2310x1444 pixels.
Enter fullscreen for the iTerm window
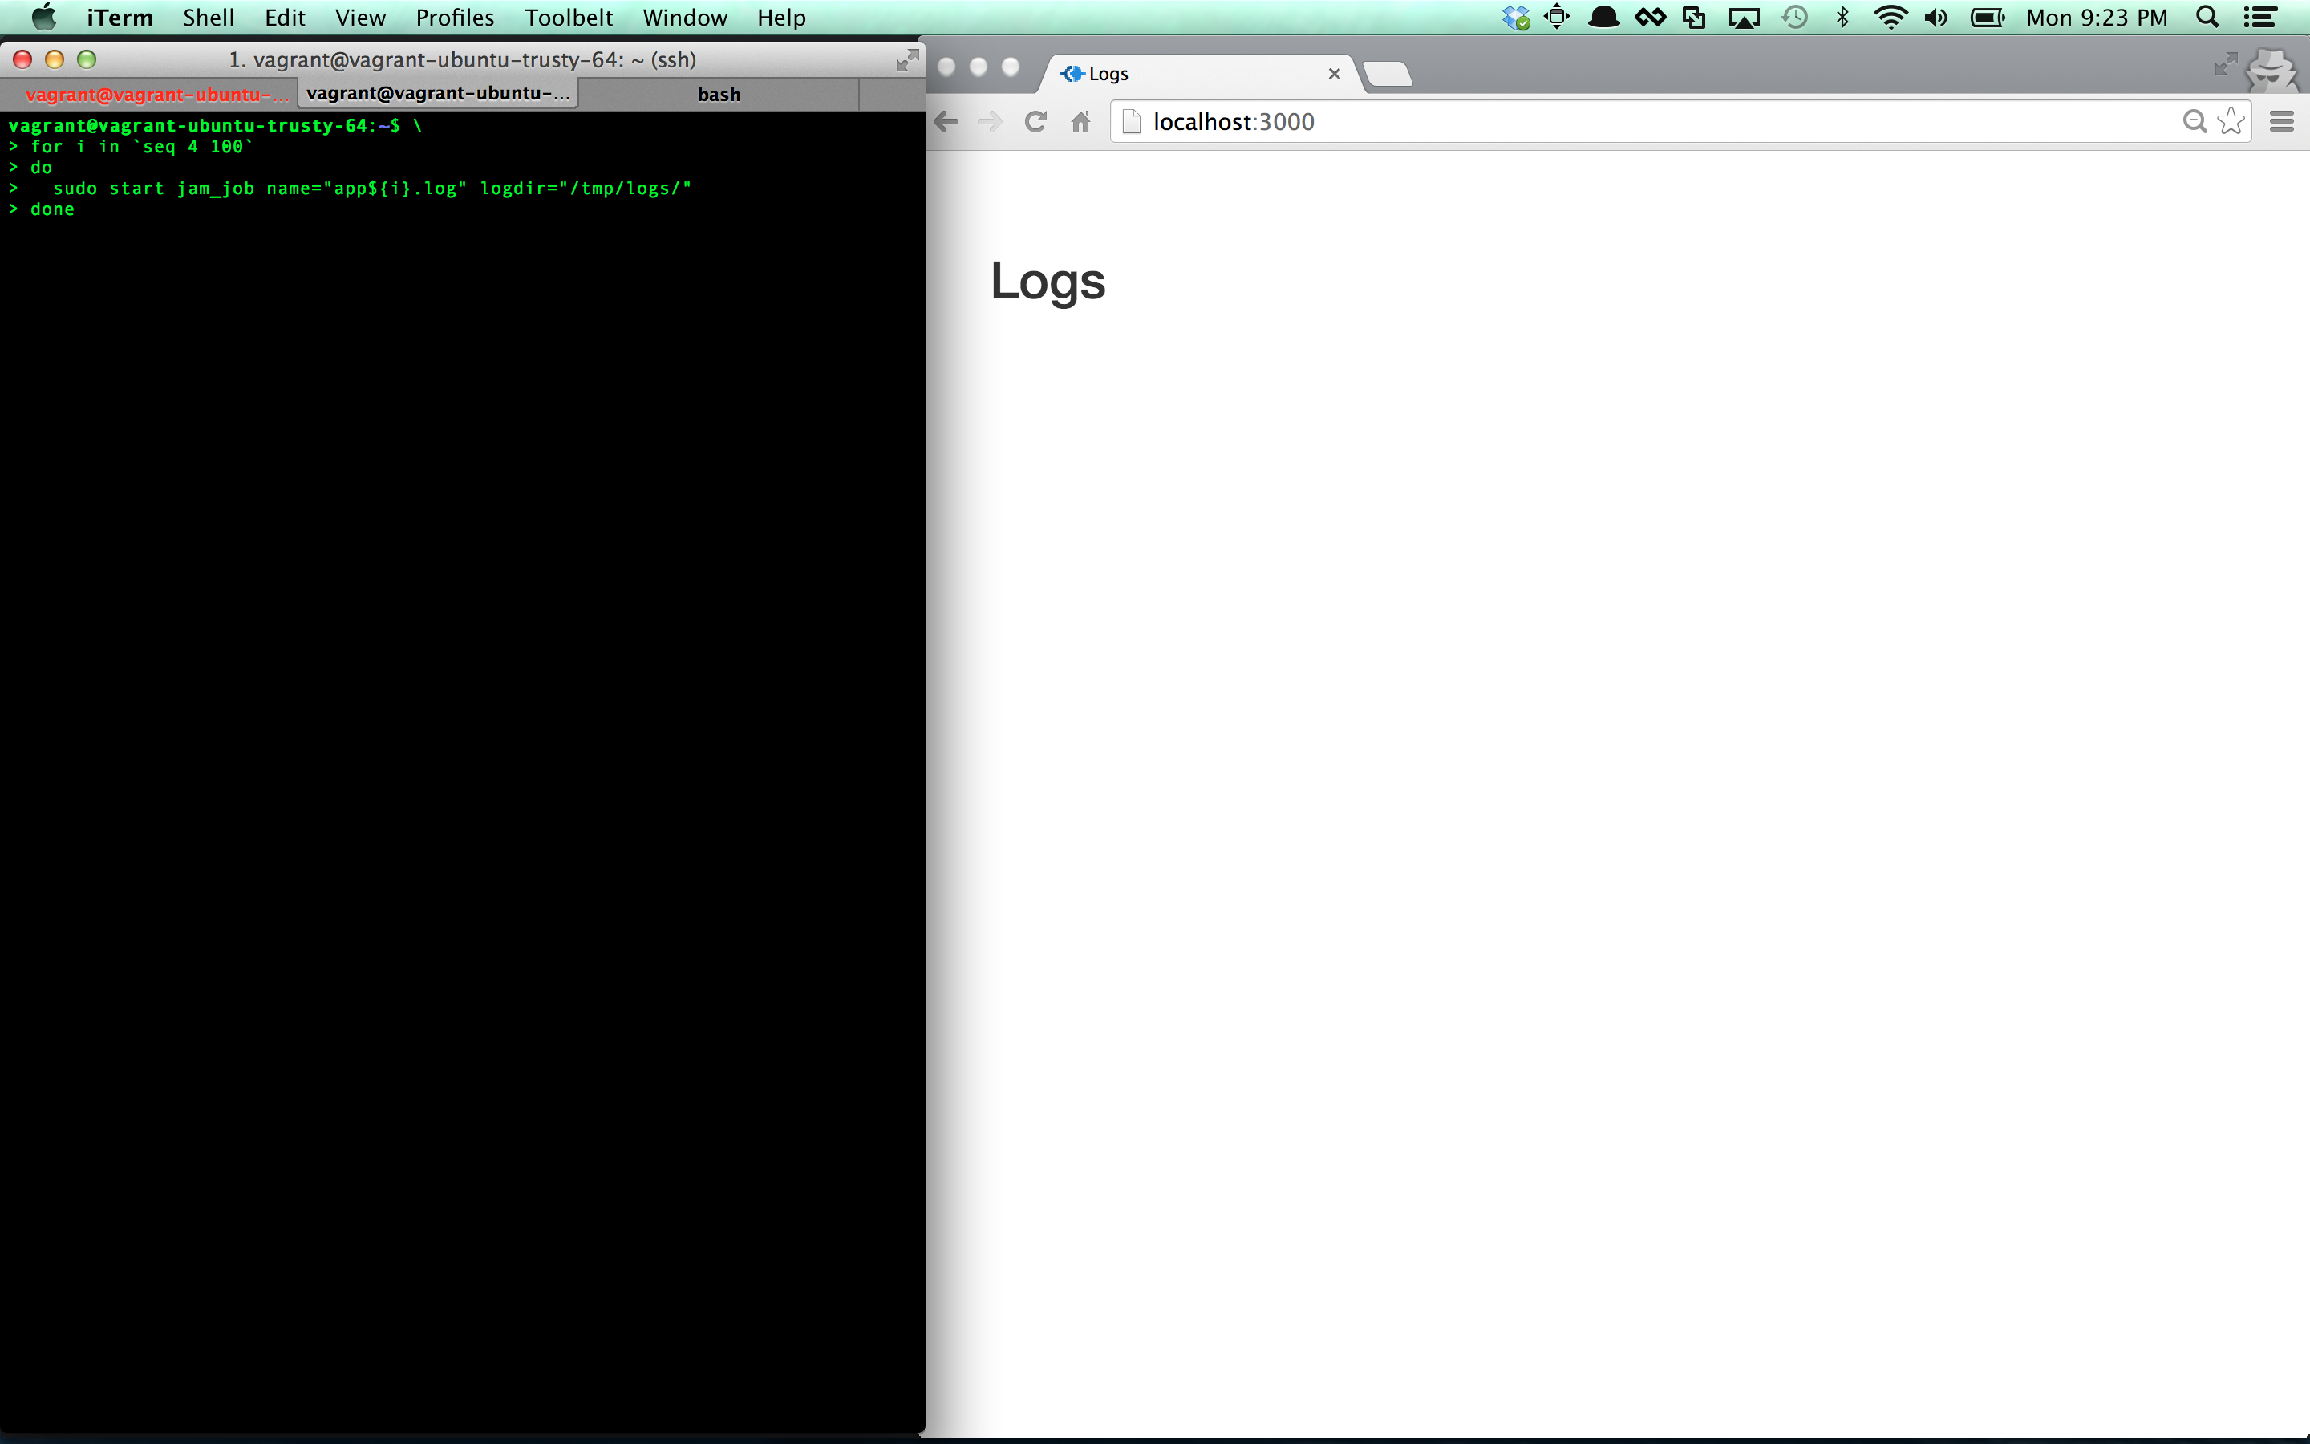[x=906, y=60]
